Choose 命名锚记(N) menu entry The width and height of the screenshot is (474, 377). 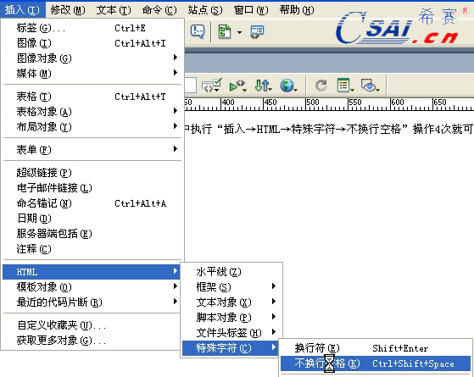coord(92,203)
